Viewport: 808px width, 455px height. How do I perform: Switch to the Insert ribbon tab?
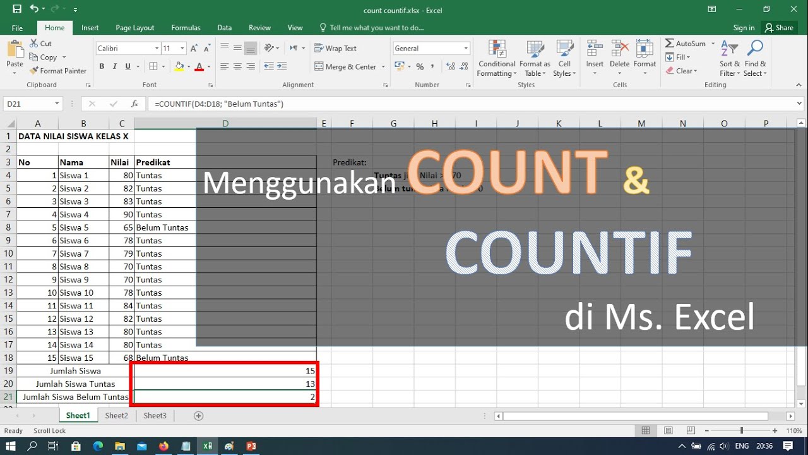(x=90, y=28)
